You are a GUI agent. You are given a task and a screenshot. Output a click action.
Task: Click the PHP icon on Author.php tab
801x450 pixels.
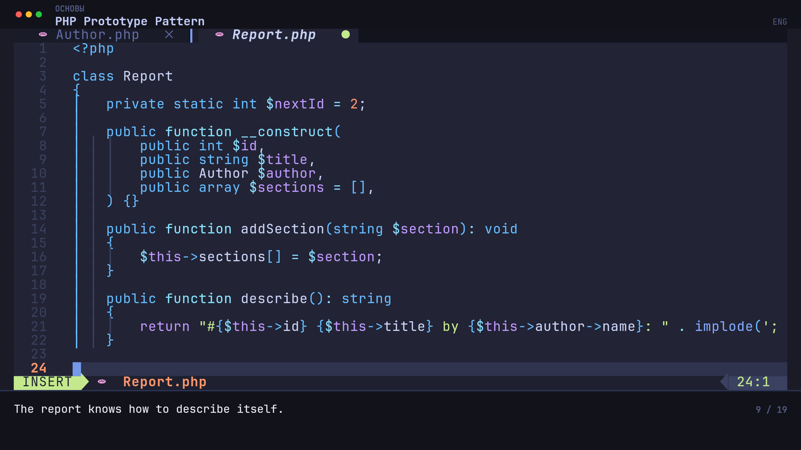(x=43, y=34)
